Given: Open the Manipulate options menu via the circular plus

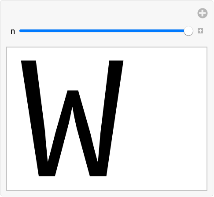Looking at the screenshot, I should click(x=203, y=13).
